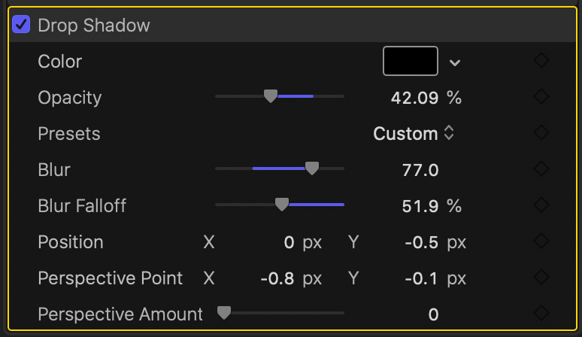Viewport: 582px width, 337px height.
Task: Click the Presets keyframe diamond icon
Action: [541, 133]
